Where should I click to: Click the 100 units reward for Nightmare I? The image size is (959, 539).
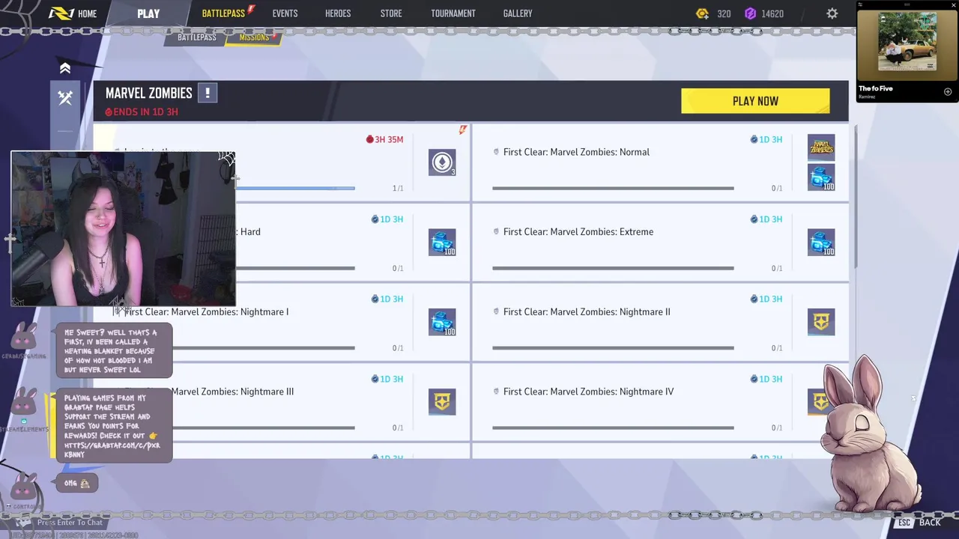[442, 322]
